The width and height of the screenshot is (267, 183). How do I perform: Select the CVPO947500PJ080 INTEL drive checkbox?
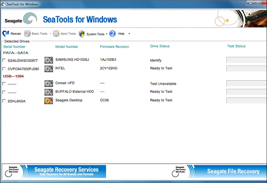pos(4,69)
